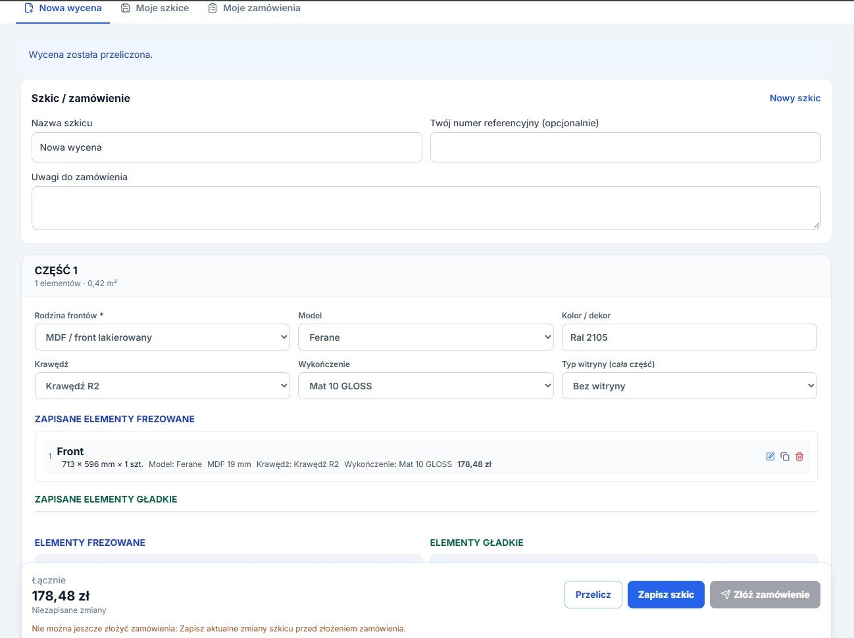
Task: Click the ZAPISANE ELEMENTY GŁADKIE heading
Action: click(106, 499)
